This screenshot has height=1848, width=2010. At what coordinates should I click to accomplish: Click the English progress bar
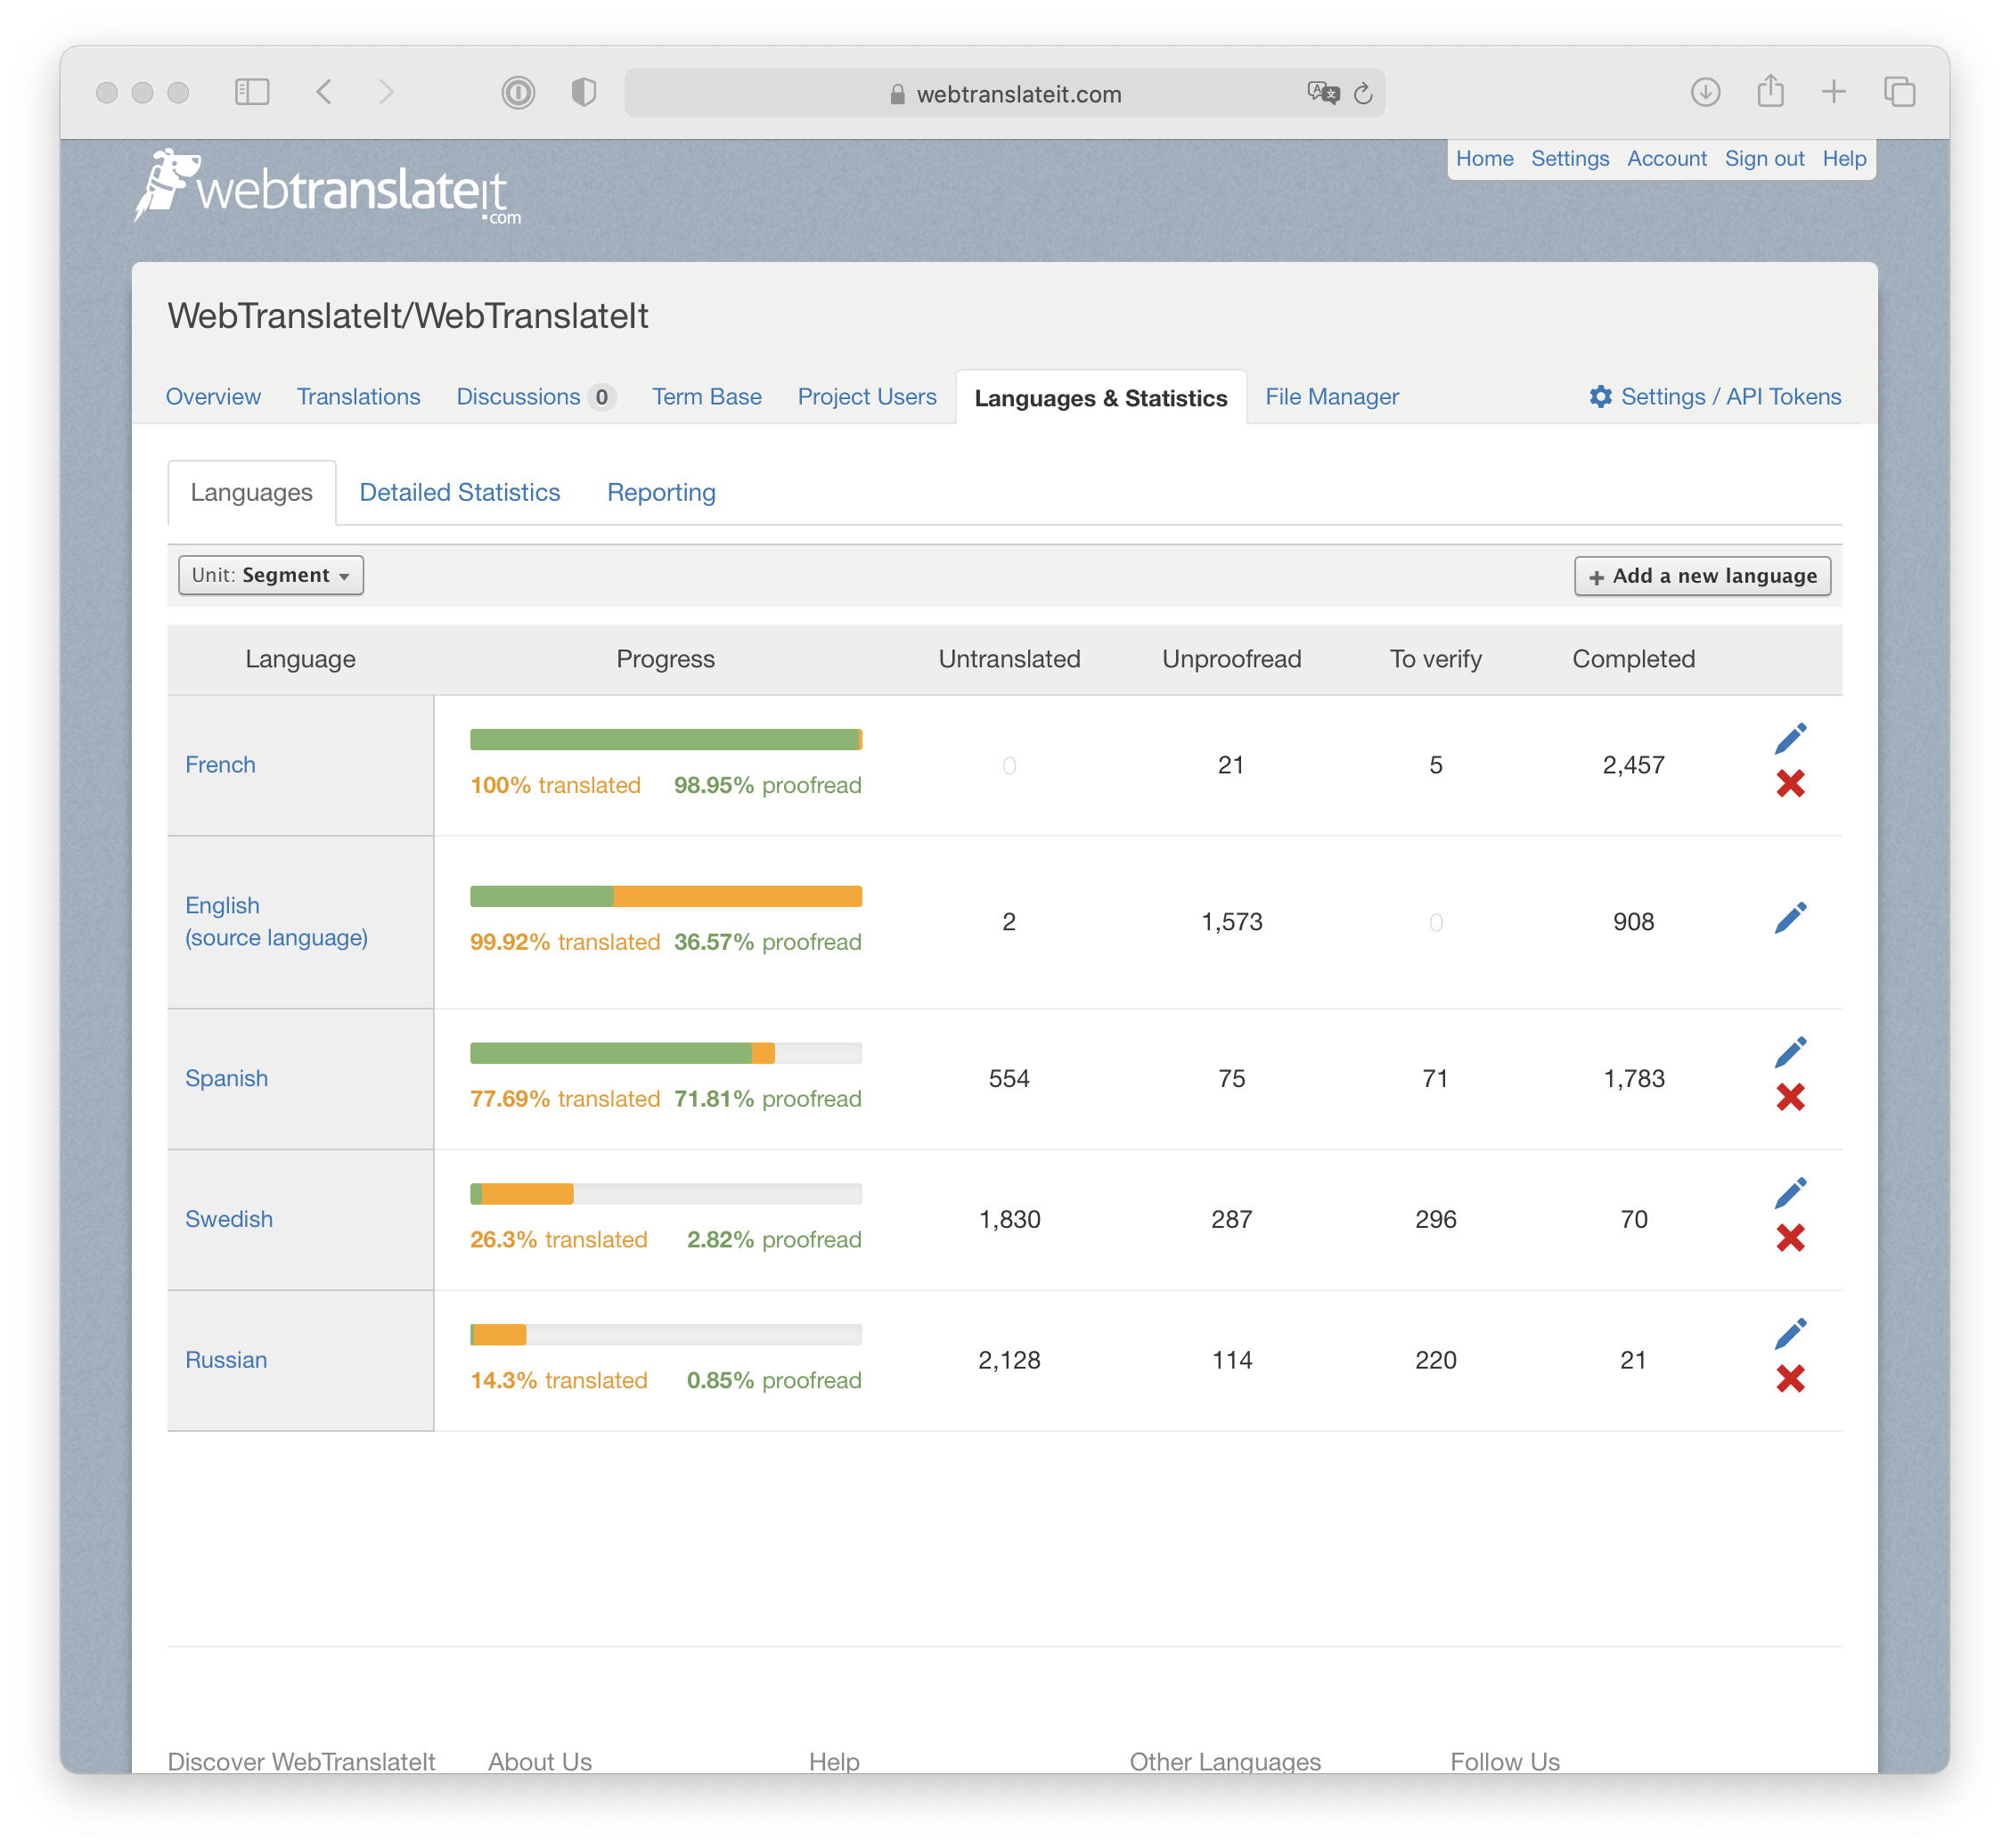tap(666, 896)
